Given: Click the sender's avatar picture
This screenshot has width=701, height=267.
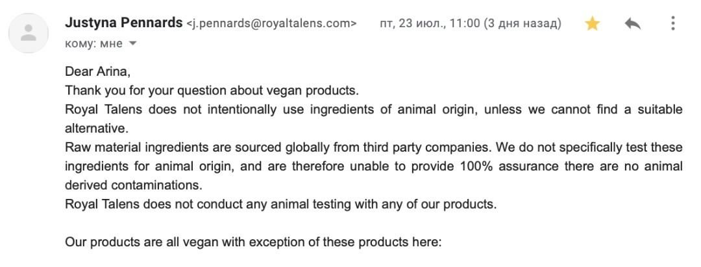Looking at the screenshot, I should click(x=29, y=34).
